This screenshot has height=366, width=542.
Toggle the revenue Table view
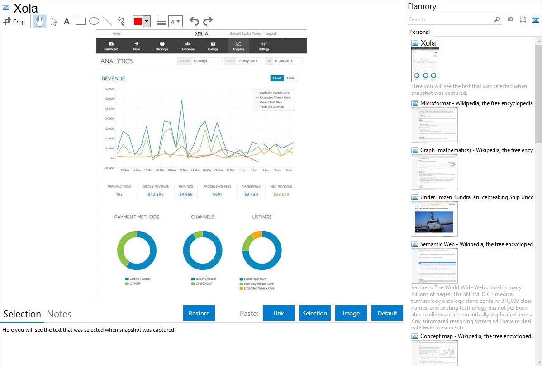coord(290,79)
